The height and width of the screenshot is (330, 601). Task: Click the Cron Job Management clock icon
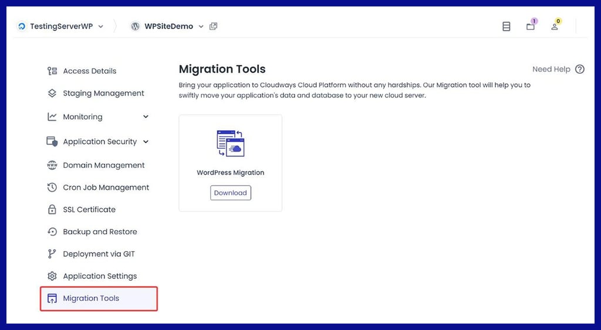pos(52,187)
